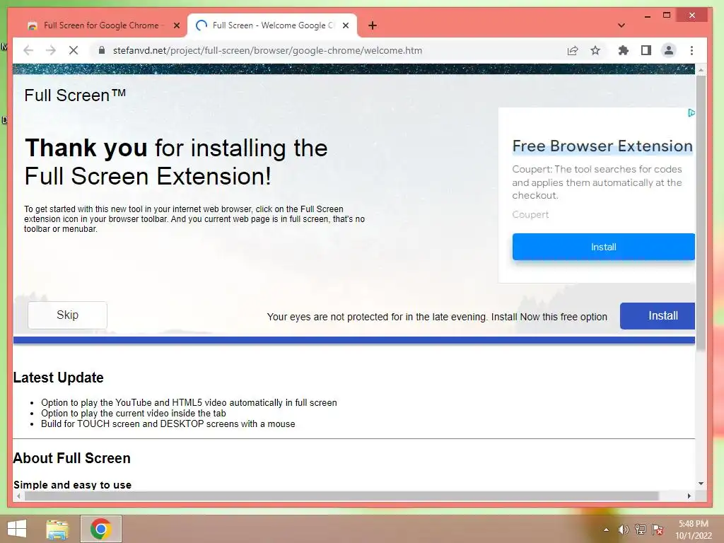The height and width of the screenshot is (543, 724).
Task: Close the Full Screen - Welcome tab
Action: pyautogui.click(x=345, y=25)
